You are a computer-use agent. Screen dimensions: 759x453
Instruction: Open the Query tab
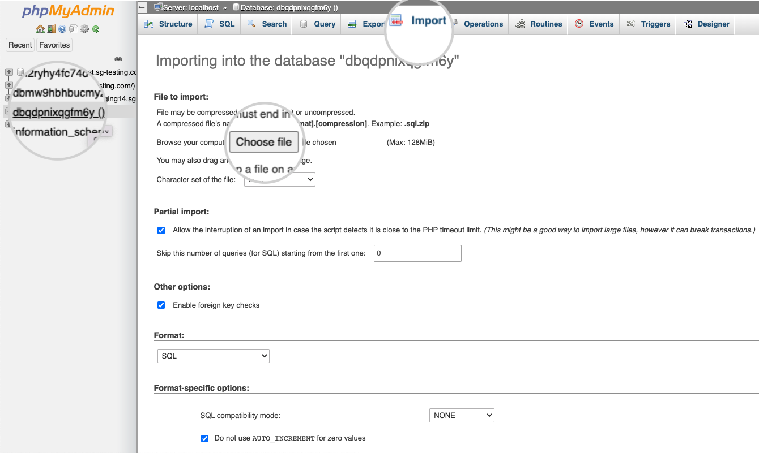pos(317,24)
